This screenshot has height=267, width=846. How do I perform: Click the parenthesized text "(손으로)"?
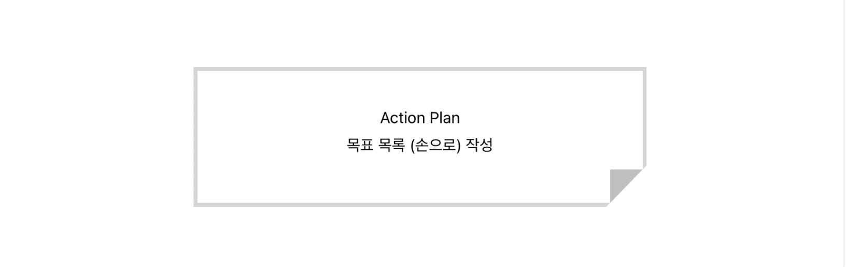[435, 145]
